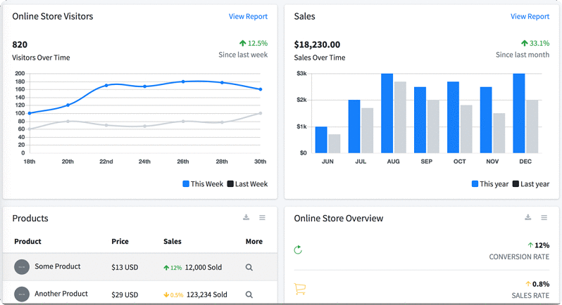Click the Some Product avatar thumbnail
Image resolution: width=562 pixels, height=305 pixels.
[22, 267]
